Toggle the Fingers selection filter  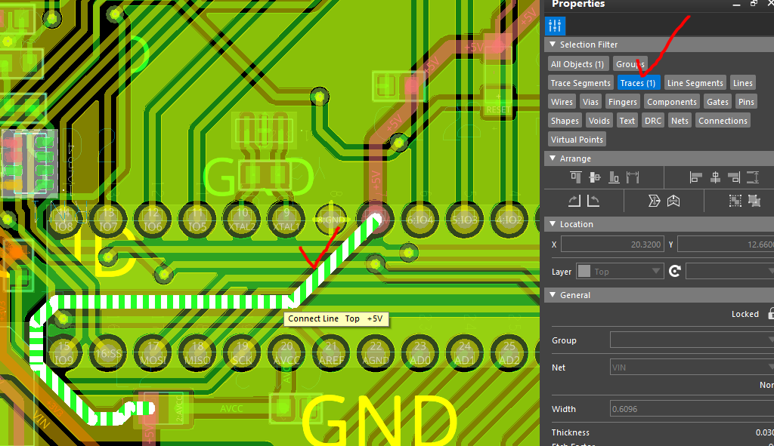click(x=623, y=102)
